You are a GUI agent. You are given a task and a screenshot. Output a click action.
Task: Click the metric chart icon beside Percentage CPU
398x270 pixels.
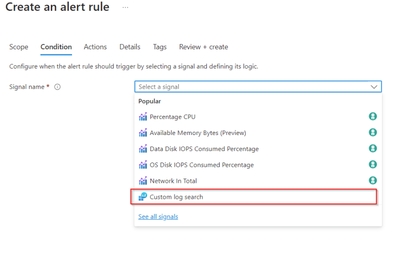[143, 117]
